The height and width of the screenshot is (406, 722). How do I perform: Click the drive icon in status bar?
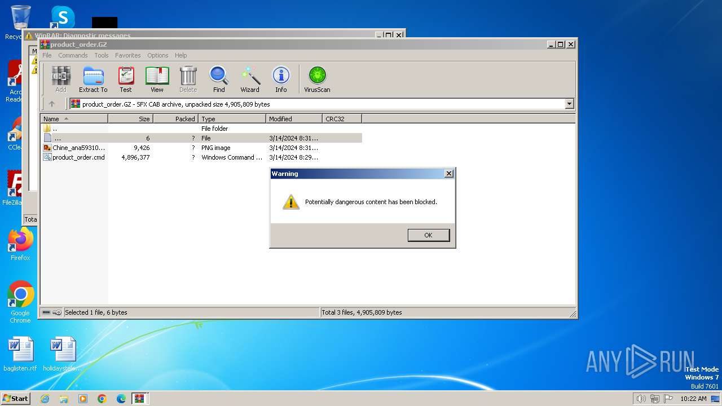(46, 312)
